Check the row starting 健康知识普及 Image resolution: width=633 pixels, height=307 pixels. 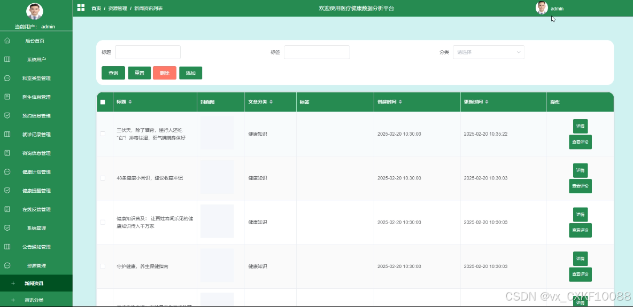pyautogui.click(x=103, y=222)
